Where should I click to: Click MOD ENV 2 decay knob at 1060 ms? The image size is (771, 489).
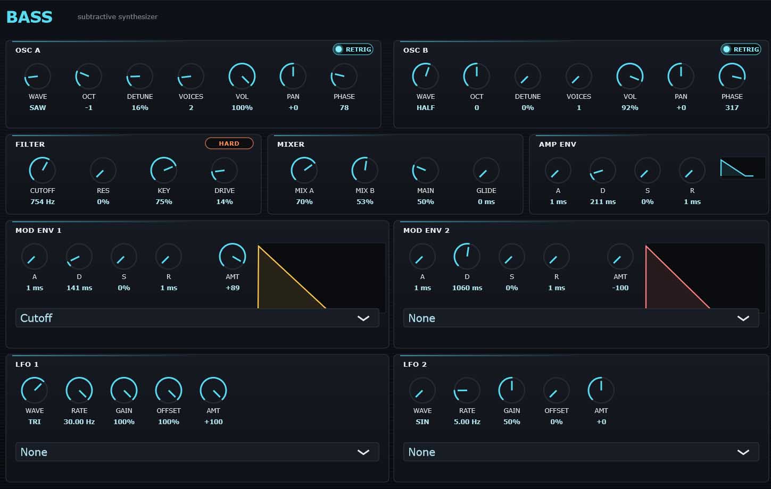pyautogui.click(x=467, y=257)
